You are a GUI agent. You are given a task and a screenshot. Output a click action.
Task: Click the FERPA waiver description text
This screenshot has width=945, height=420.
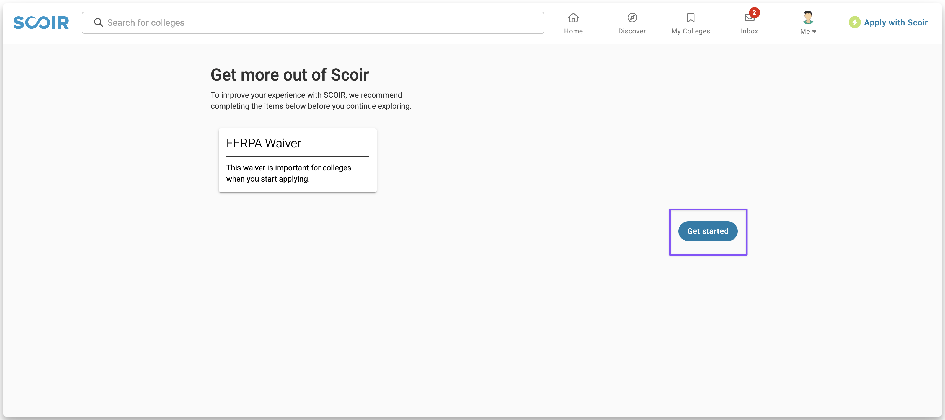click(x=288, y=173)
